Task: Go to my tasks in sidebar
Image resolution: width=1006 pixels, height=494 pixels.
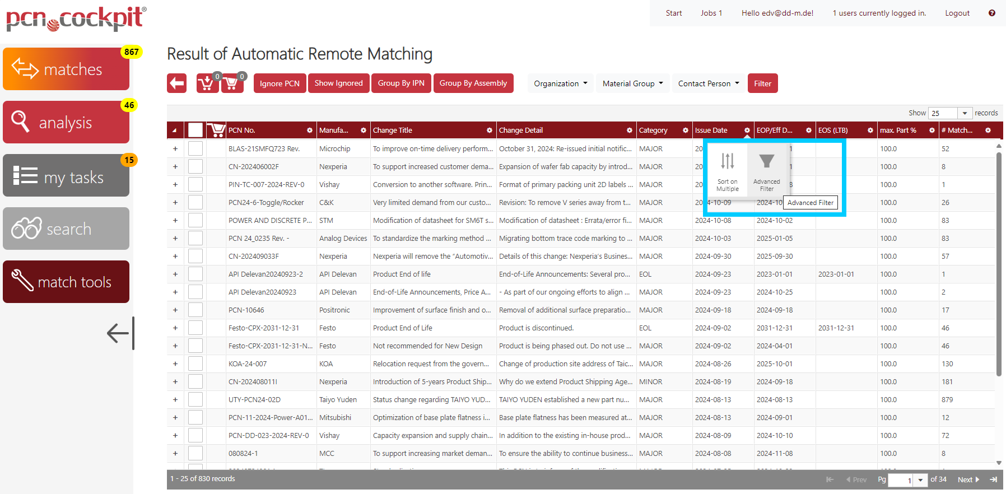Action: (x=66, y=175)
